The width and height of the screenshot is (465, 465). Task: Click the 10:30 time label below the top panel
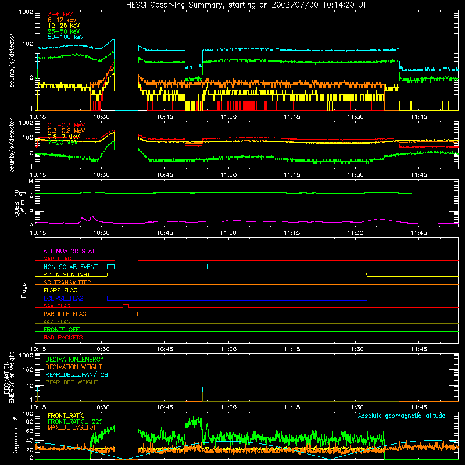101,117
